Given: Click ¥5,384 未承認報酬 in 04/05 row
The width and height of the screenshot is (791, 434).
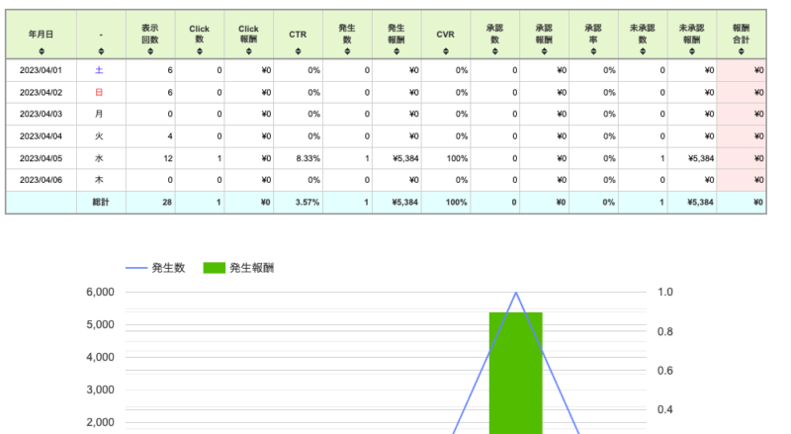Looking at the screenshot, I should 701,158.
